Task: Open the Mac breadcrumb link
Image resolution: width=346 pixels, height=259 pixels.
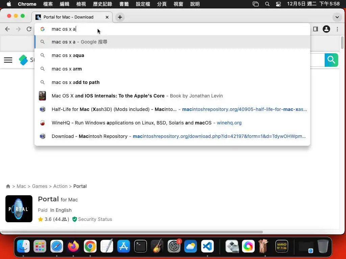Action: click(x=21, y=186)
